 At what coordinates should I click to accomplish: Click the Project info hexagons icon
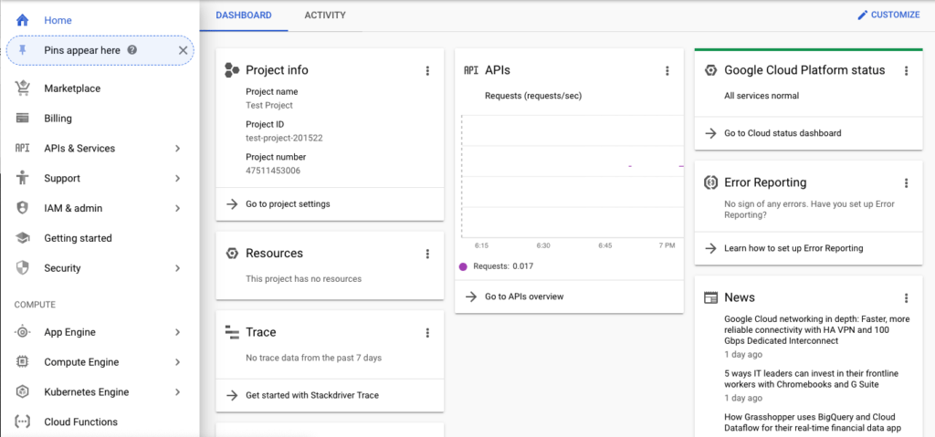232,70
